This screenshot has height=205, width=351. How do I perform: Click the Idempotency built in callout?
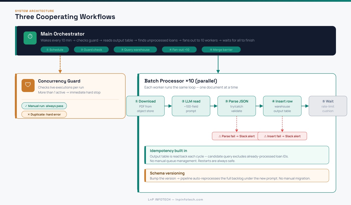point(237,155)
